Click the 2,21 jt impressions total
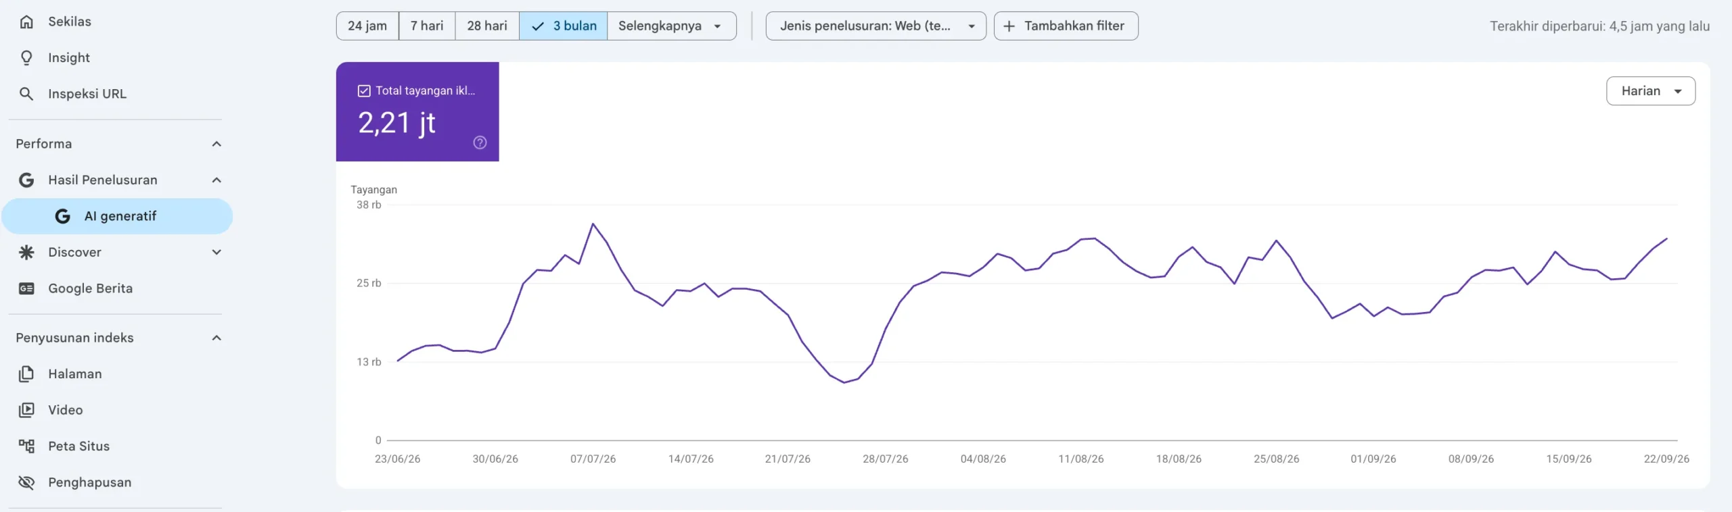1732x512 pixels. [x=396, y=124]
